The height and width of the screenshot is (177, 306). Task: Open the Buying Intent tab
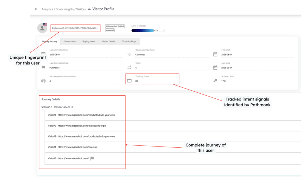click(x=89, y=42)
